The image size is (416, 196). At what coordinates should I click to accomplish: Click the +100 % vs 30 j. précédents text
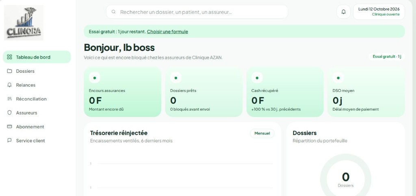tap(276, 109)
